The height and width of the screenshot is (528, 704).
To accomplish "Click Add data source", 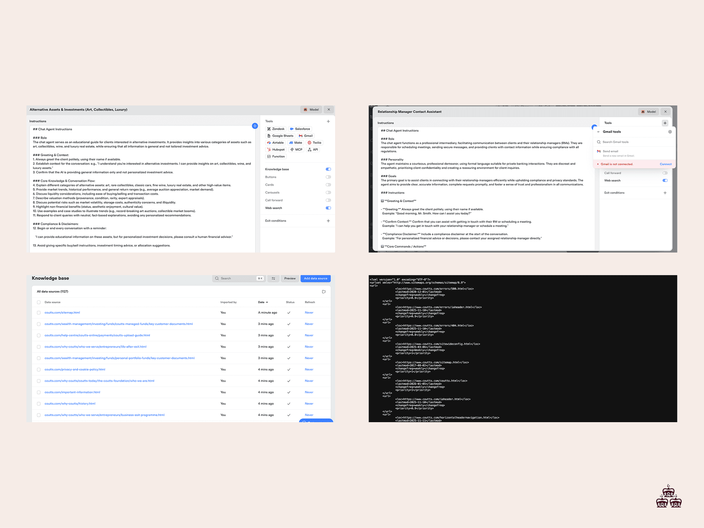I will click(316, 279).
